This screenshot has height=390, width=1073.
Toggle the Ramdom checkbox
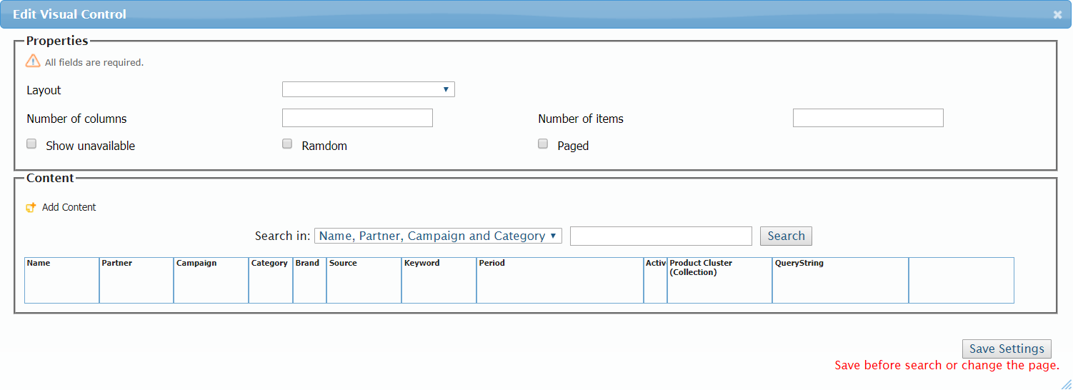287,144
